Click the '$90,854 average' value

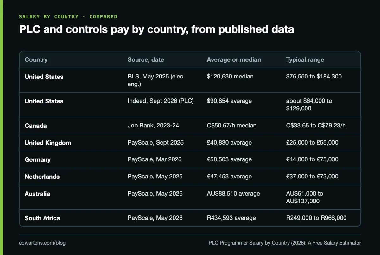point(229,101)
